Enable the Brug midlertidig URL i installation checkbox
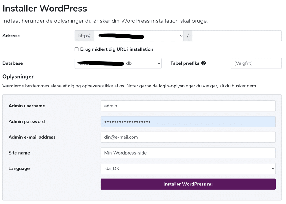Screen dimensions: 286x204 click(x=76, y=49)
